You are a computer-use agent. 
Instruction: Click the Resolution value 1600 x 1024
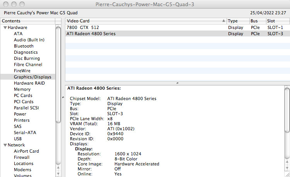(128, 154)
